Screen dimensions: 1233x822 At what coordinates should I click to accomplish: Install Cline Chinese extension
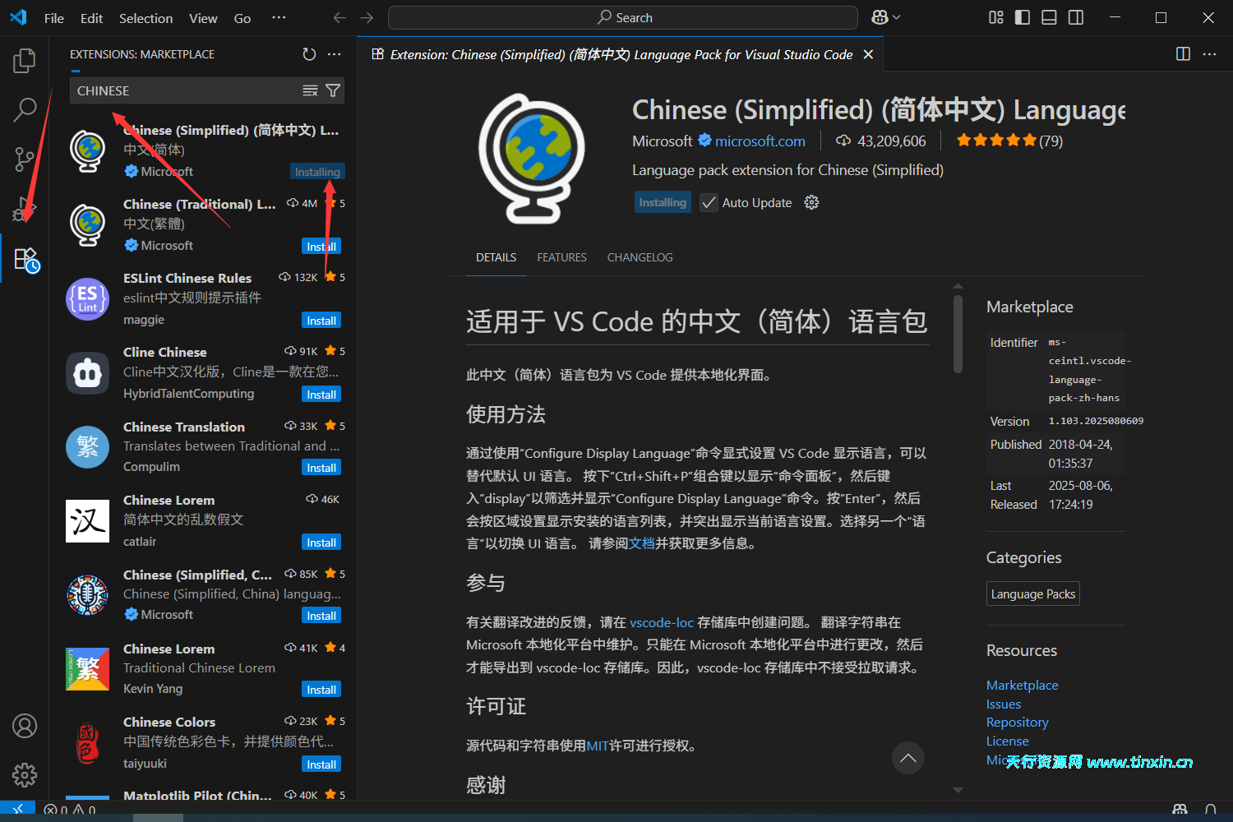pos(321,395)
